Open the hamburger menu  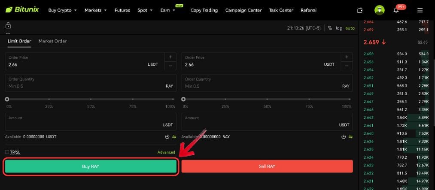[x=420, y=10]
